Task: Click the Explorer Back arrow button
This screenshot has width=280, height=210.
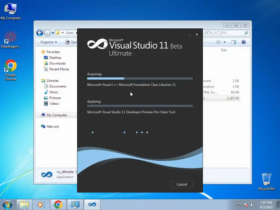Action: point(40,33)
